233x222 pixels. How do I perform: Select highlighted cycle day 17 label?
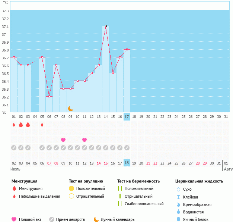coord(127,117)
